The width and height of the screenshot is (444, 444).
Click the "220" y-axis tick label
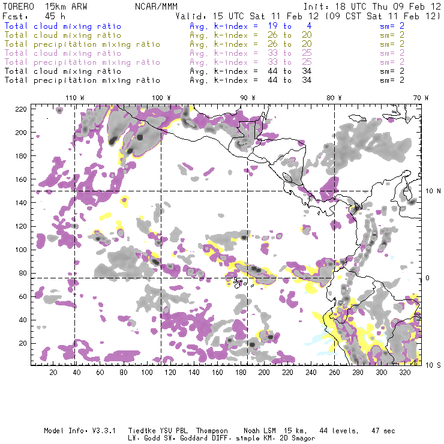[x=21, y=109]
